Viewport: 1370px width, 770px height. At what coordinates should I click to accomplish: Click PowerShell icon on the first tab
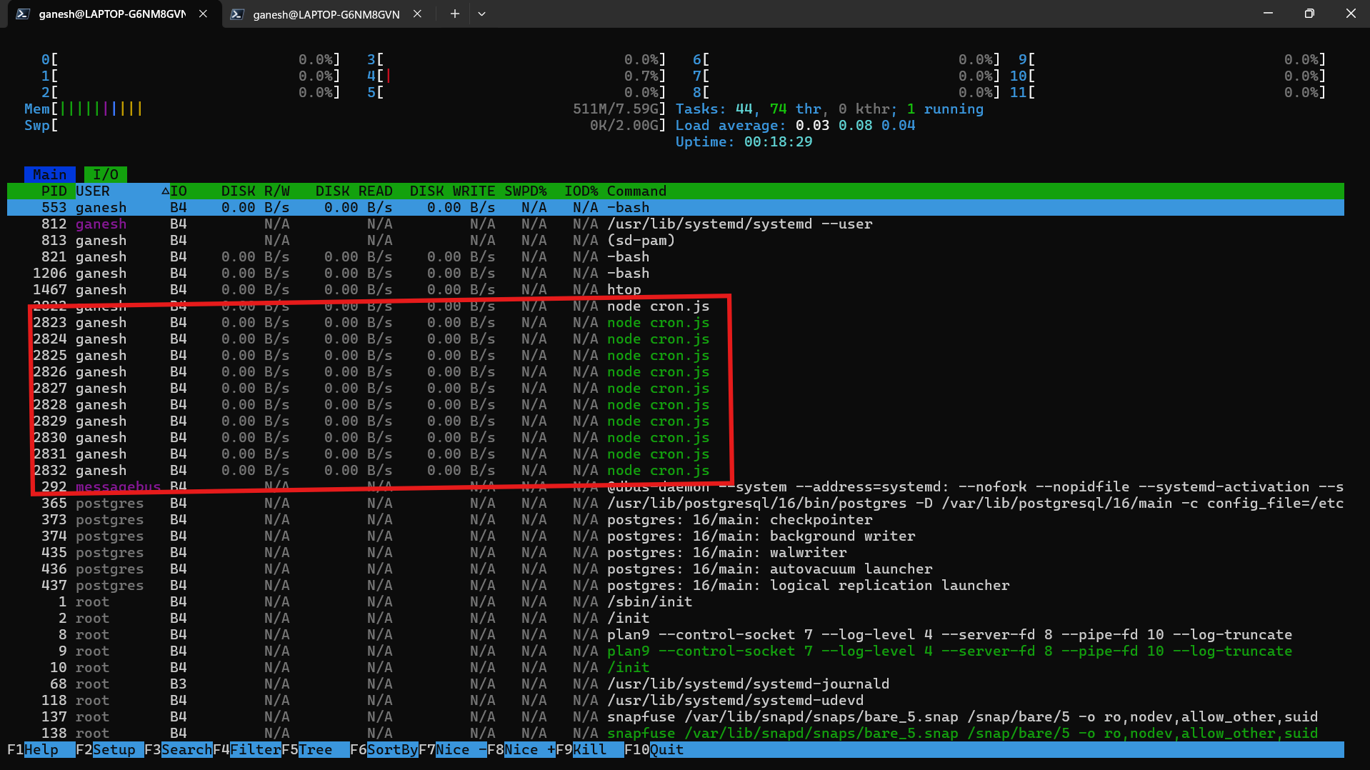[23, 14]
